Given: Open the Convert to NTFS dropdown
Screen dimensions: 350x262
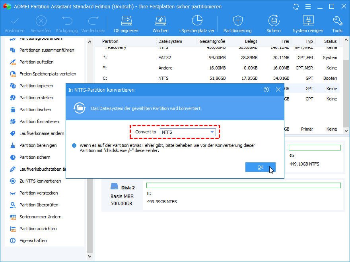Looking at the screenshot, I should pos(188,132).
